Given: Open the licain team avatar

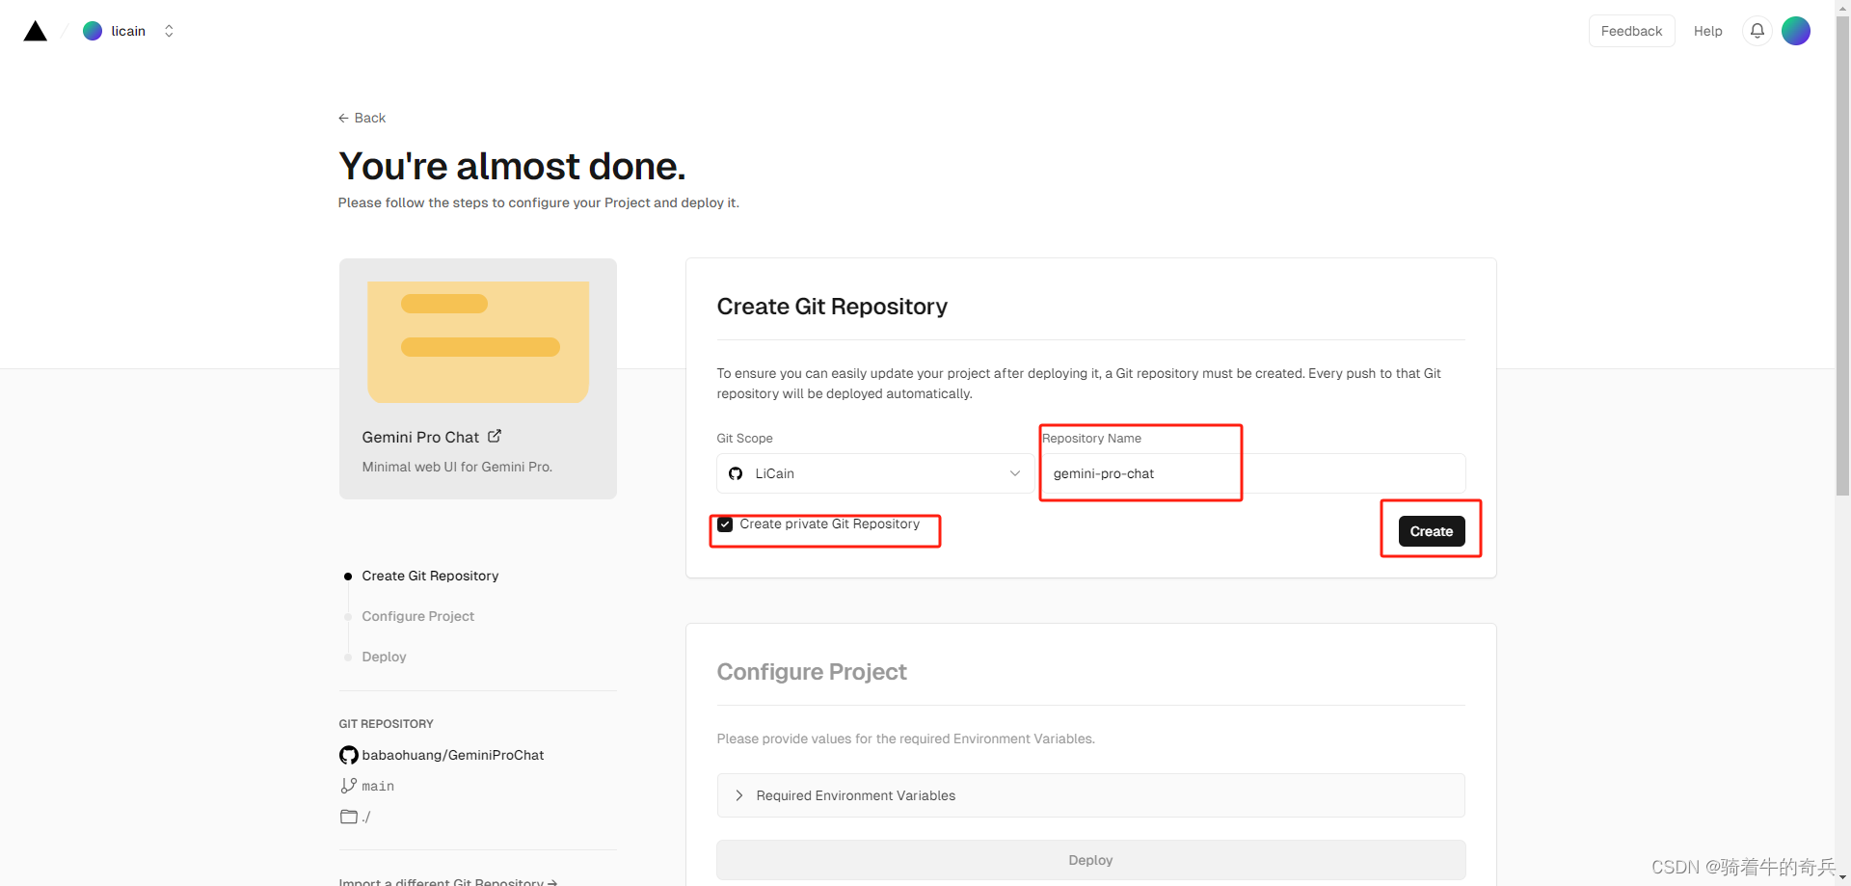Looking at the screenshot, I should click(x=93, y=31).
